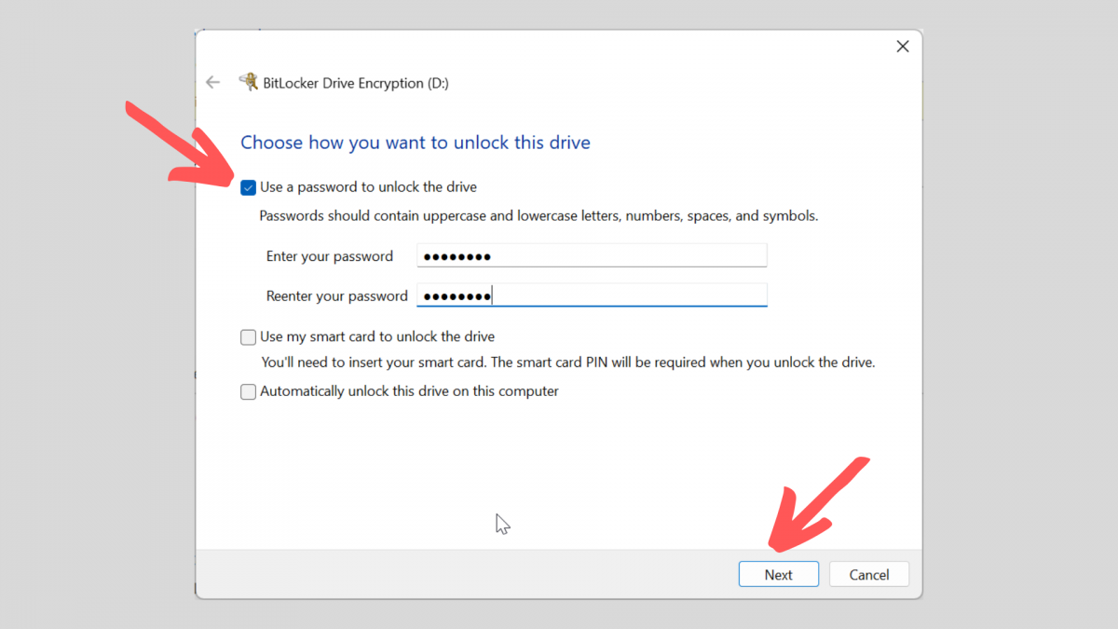
Task: Click the smart card PIN description text
Action: 568,363
